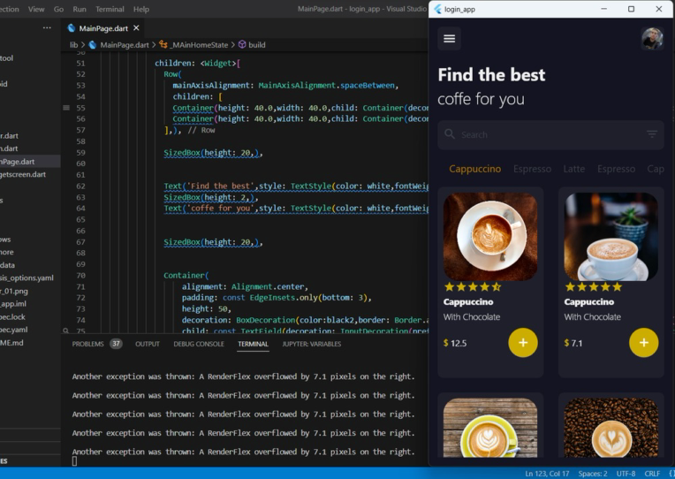Click MainPage.dart in the breadcrumb

pos(125,45)
